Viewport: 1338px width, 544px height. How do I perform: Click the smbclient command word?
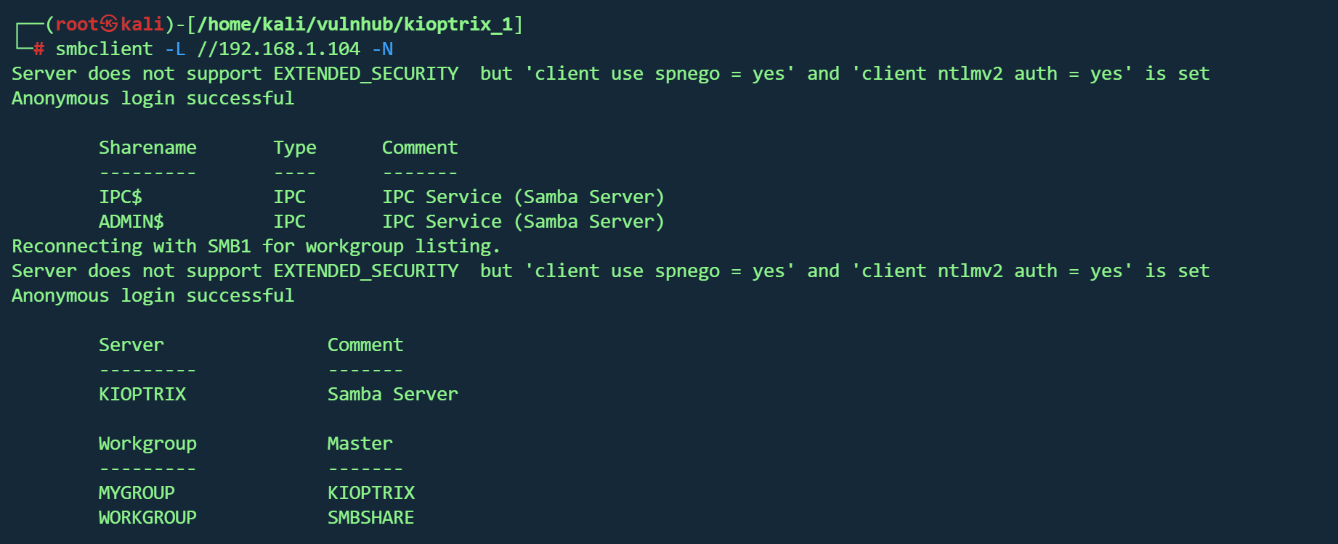(105, 49)
